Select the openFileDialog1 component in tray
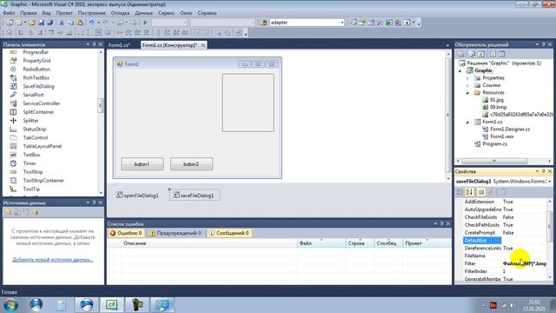This screenshot has height=313, width=556. pos(137,195)
